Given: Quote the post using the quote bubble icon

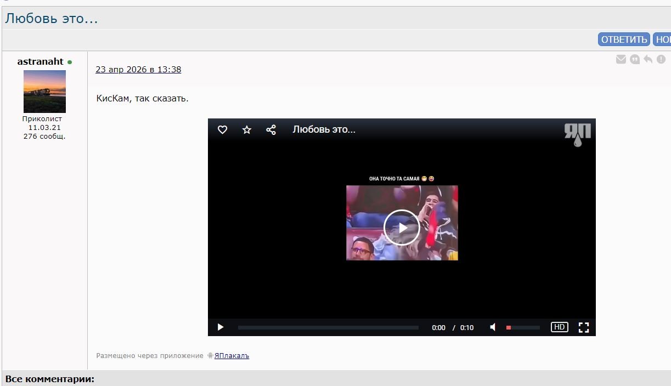Looking at the screenshot, I should [x=635, y=59].
